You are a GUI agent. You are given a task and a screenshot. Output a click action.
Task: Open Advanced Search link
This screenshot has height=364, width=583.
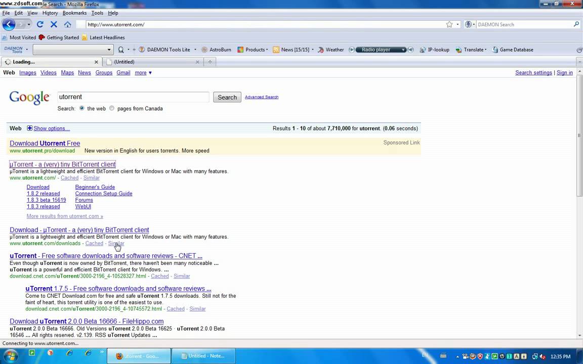click(261, 97)
